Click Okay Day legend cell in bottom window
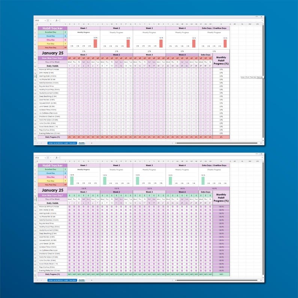298x298 pixels. click(51, 177)
